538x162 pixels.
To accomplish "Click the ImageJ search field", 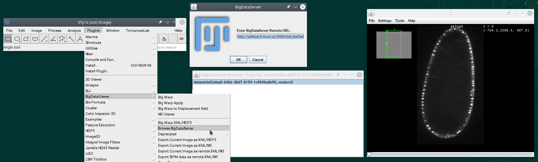I will click(172, 47).
